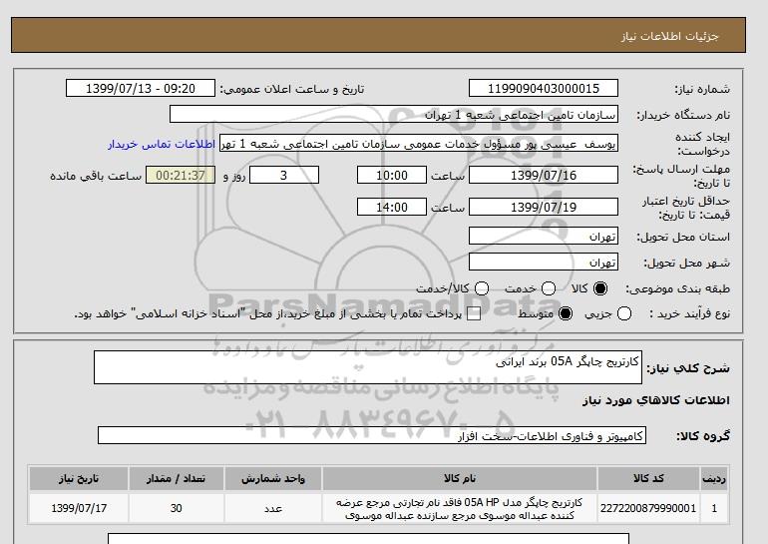Click the need date cell 1399/07/17
Screen dimensions: 768x544
[x=79, y=509]
